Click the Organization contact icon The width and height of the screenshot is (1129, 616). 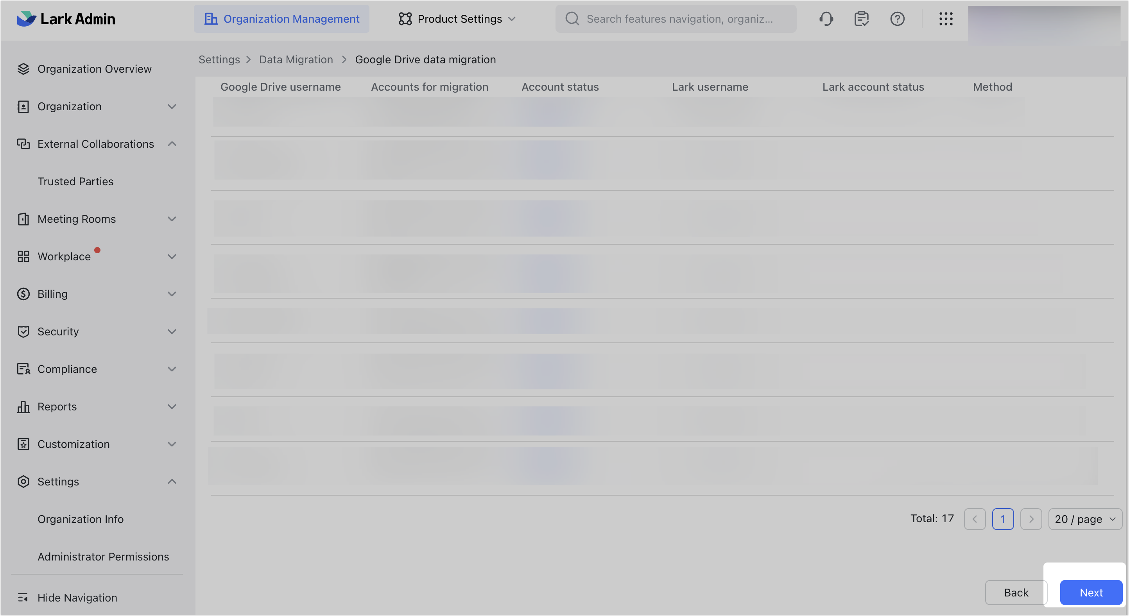(x=23, y=106)
